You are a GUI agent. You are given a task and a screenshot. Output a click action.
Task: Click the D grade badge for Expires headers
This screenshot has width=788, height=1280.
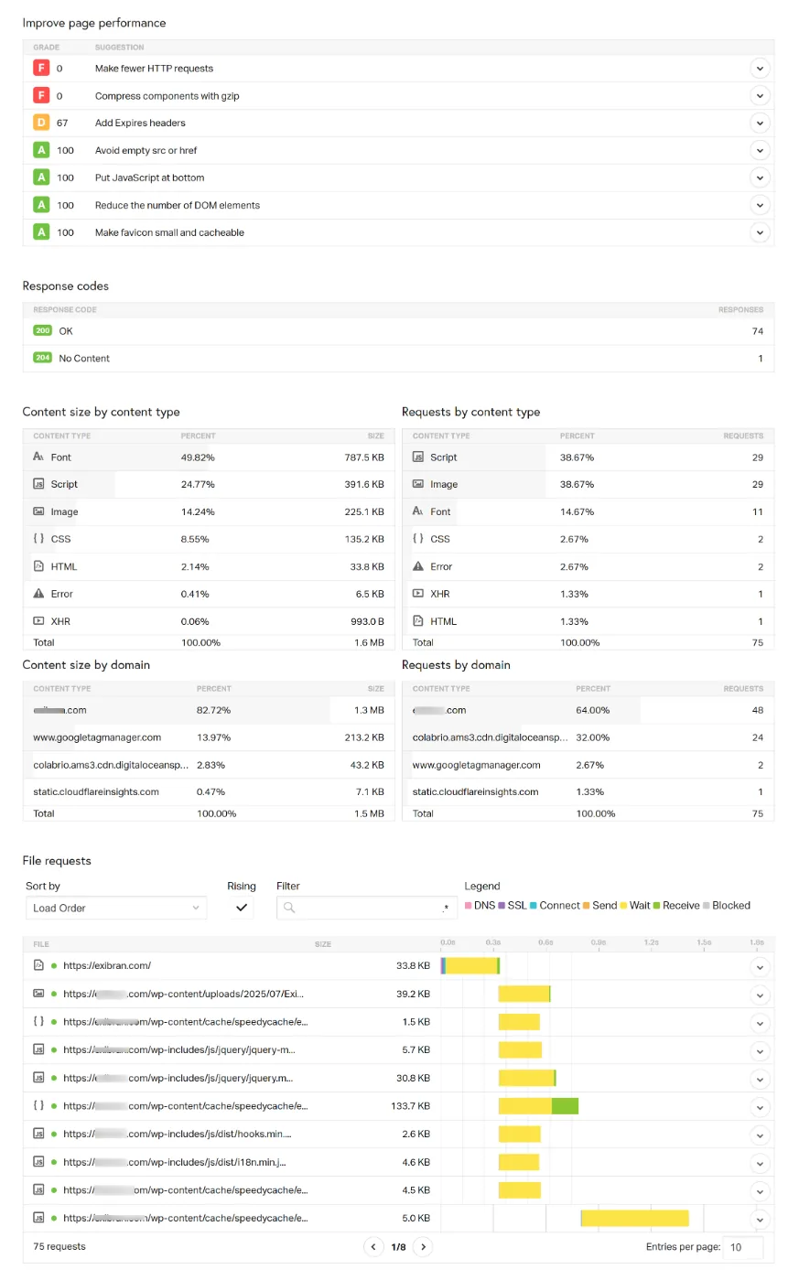40,124
